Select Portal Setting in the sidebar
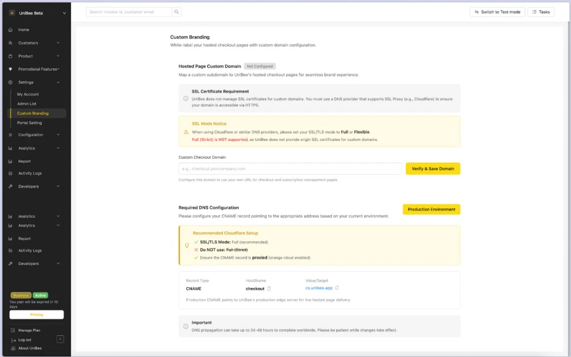Viewport: 571px width, 357px height. (29, 123)
